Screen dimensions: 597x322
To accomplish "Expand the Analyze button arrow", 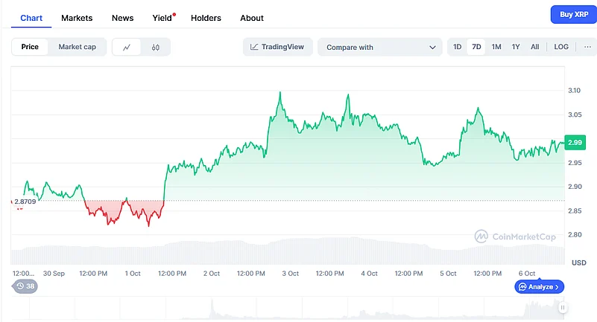I will (557, 286).
